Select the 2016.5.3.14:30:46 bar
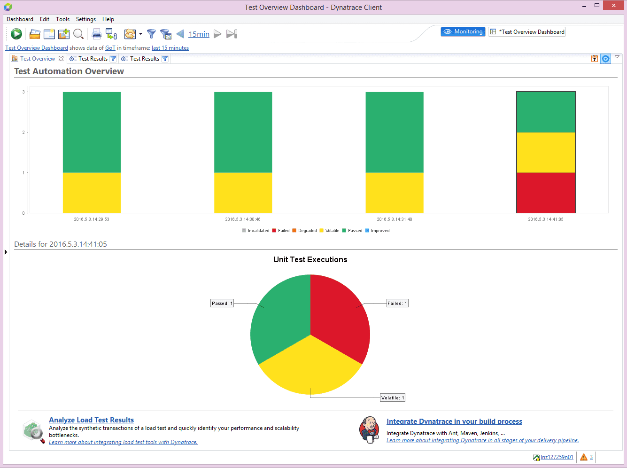The width and height of the screenshot is (627, 468). (x=243, y=152)
